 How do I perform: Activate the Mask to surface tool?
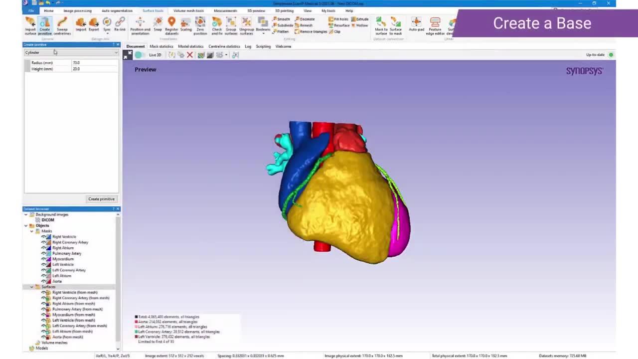coord(380,23)
